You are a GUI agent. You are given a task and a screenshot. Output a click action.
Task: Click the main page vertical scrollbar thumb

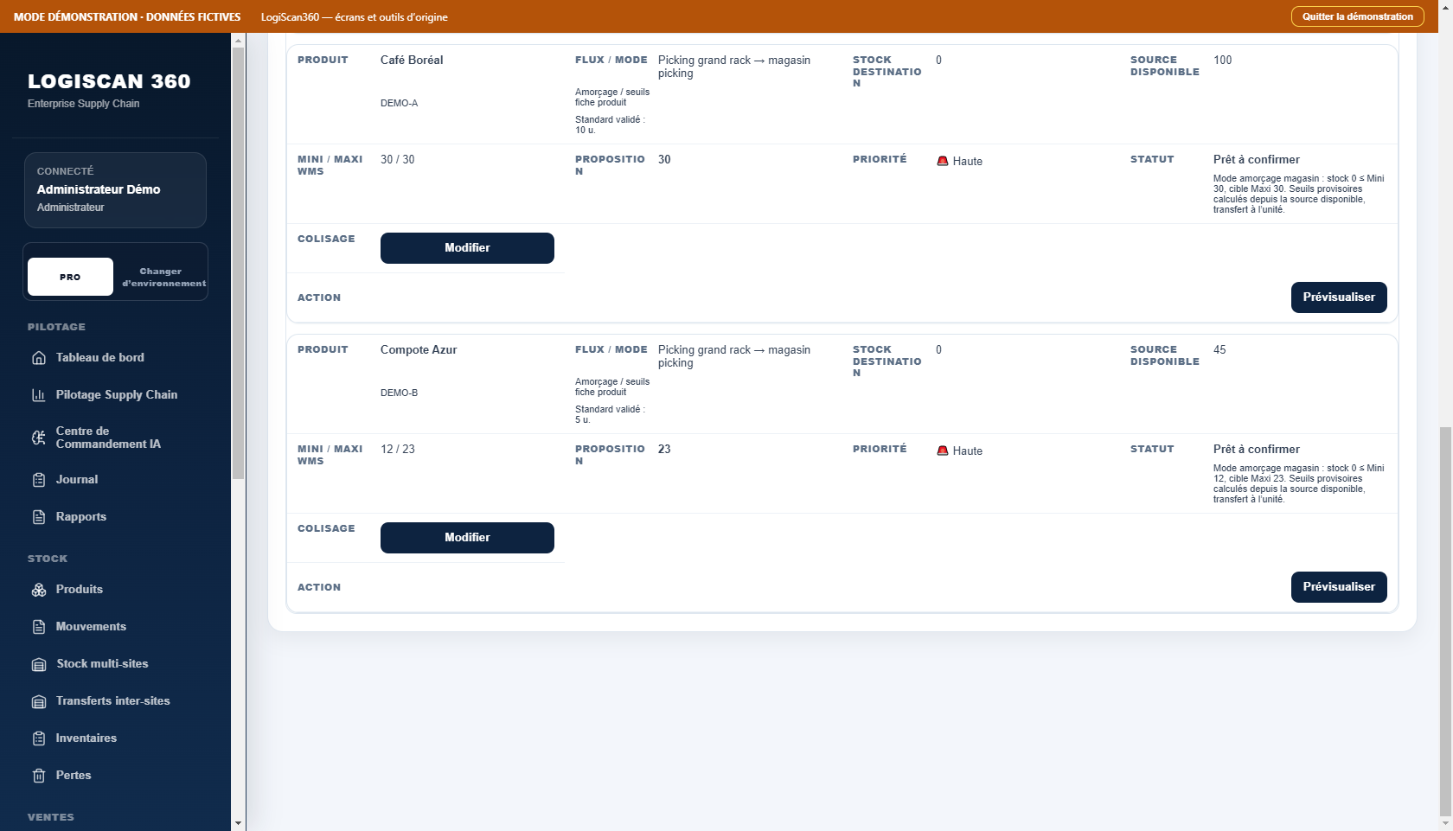coord(1445,622)
